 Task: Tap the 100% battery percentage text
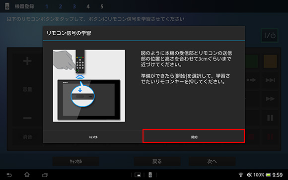point(259,175)
